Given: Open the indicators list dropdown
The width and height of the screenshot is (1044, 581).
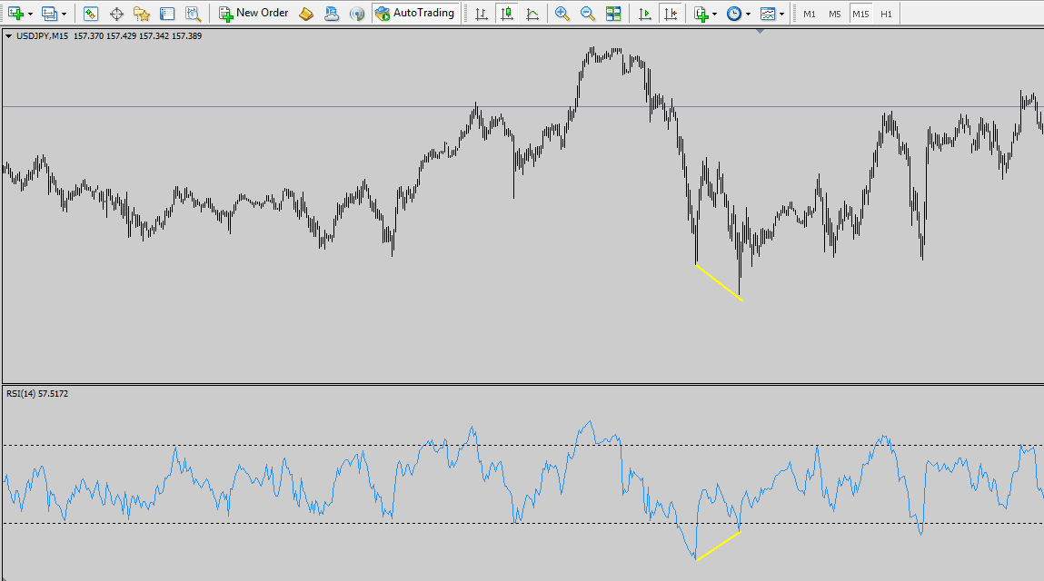Looking at the screenshot, I should click(715, 15).
